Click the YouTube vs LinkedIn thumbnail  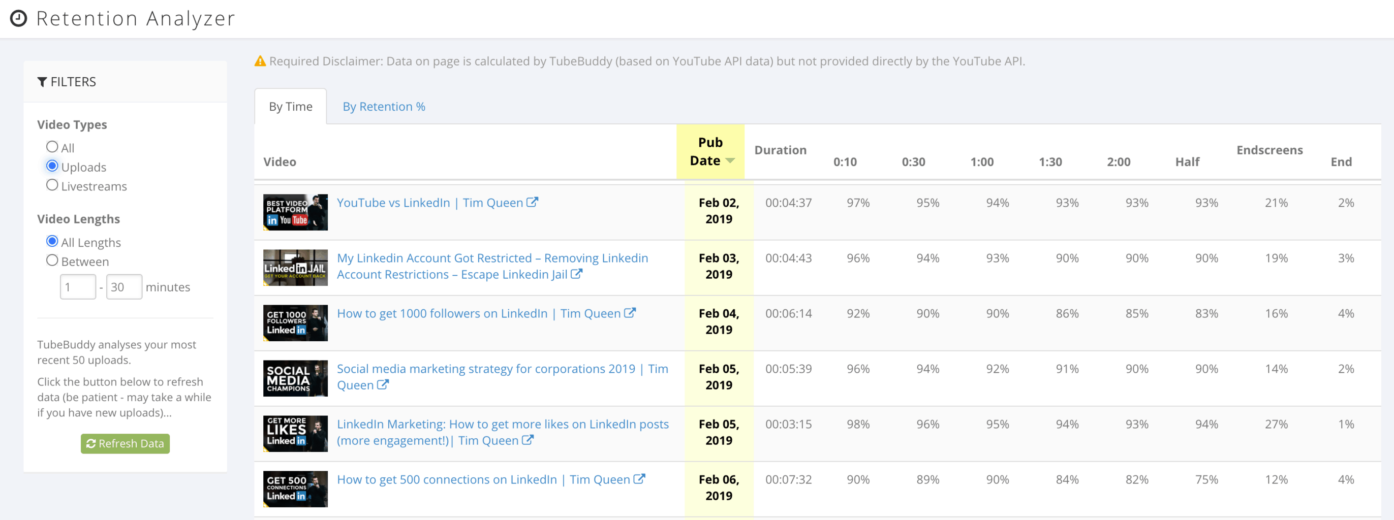(x=295, y=212)
